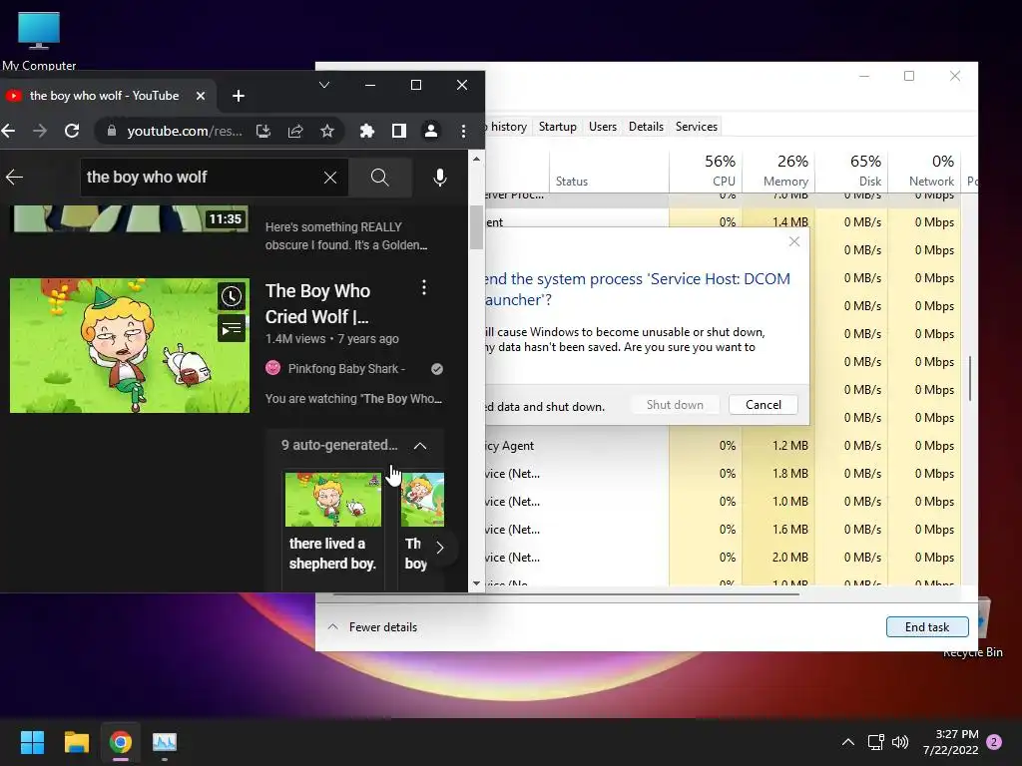Click the 11:35 video thumbnail

pyautogui.click(x=131, y=218)
